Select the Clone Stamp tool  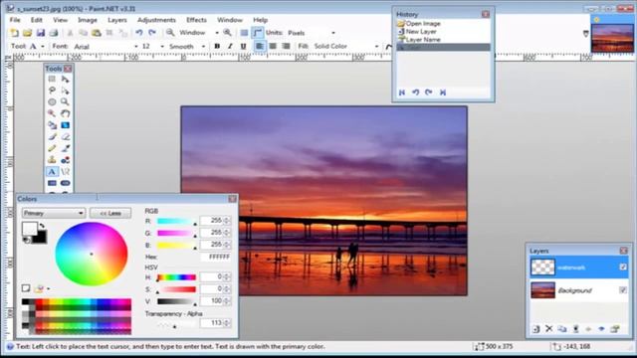point(52,160)
